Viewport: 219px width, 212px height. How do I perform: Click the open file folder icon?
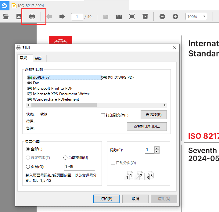[5, 16]
